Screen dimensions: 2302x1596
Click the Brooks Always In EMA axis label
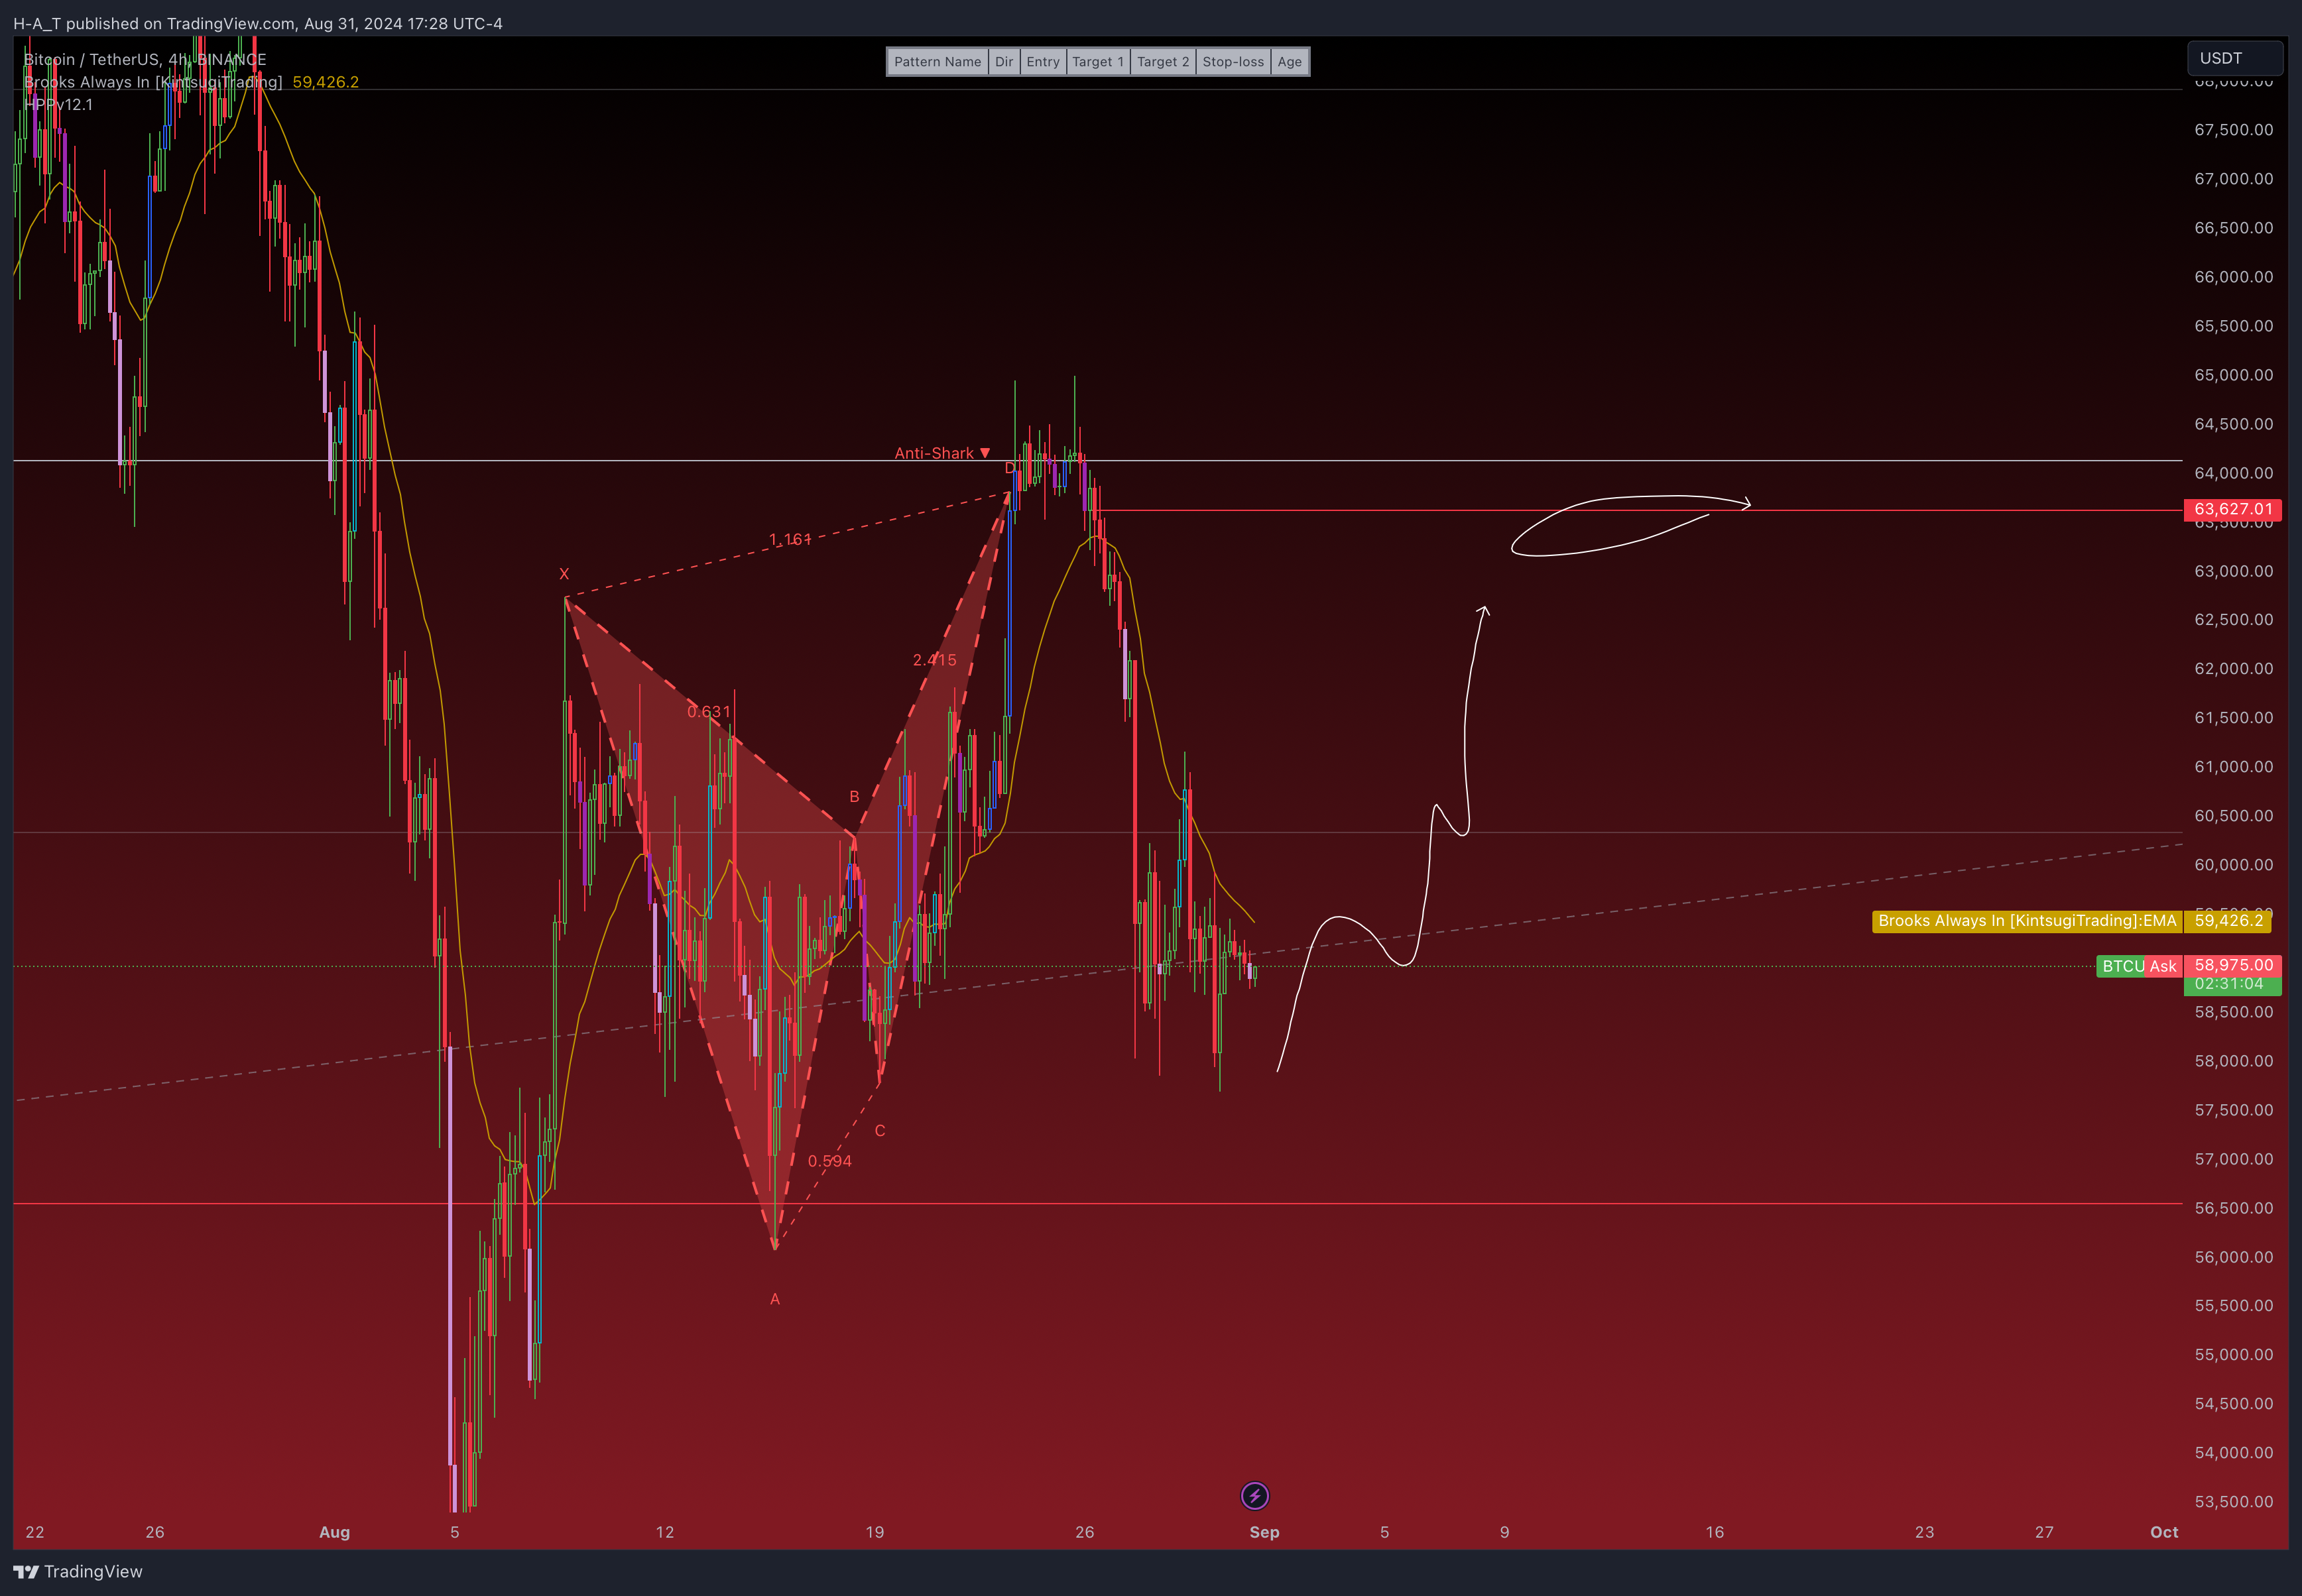coord(2027,921)
